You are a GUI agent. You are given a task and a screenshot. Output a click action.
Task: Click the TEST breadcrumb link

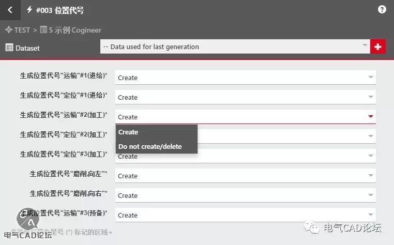22,30
